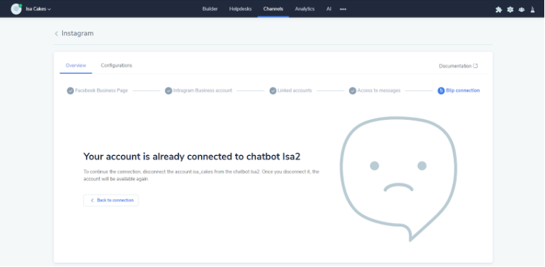The height and width of the screenshot is (267, 545).
Task: Open the gear settings icon
Action: tap(510, 9)
